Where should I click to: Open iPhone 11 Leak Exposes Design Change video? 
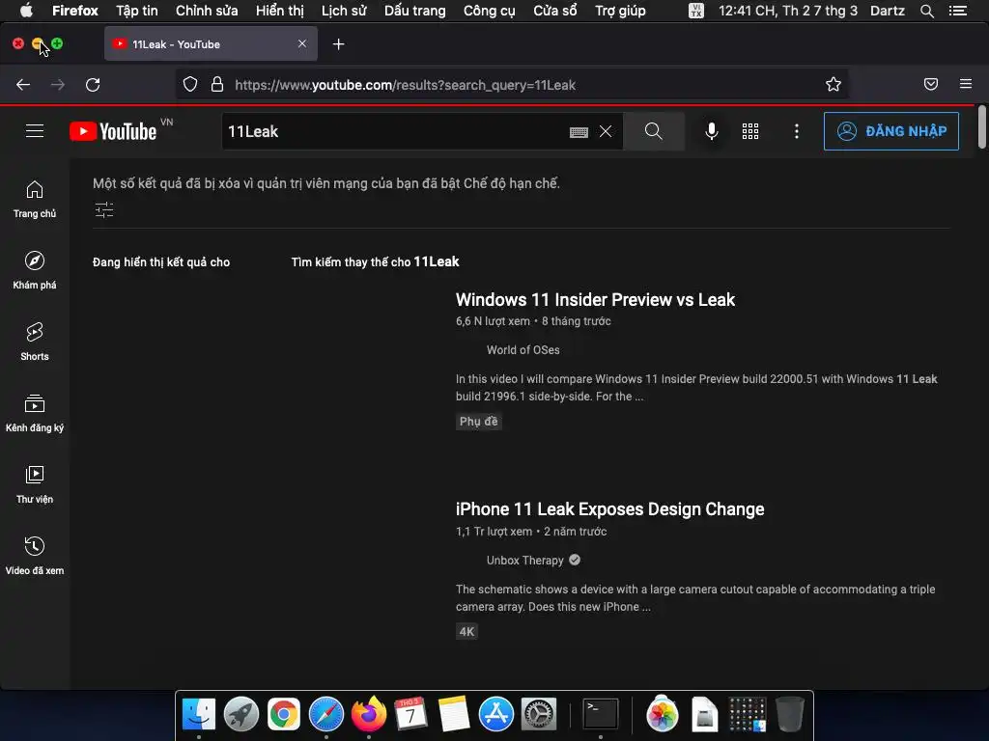(x=610, y=509)
